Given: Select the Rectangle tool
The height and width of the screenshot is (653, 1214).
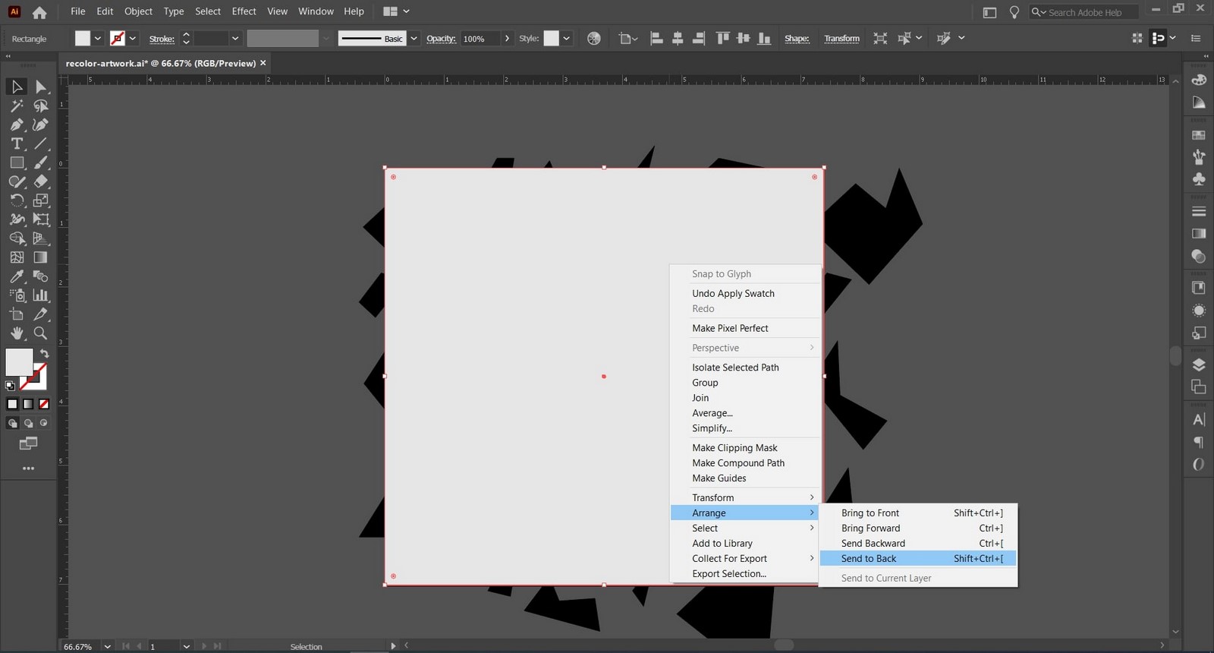Looking at the screenshot, I should click(x=17, y=162).
